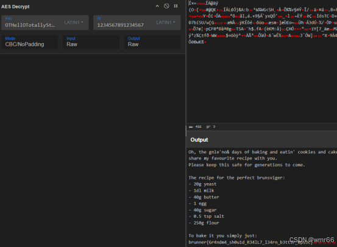Click the "- 40g butter" output line
The height and width of the screenshot is (247, 337).
coord(204,197)
